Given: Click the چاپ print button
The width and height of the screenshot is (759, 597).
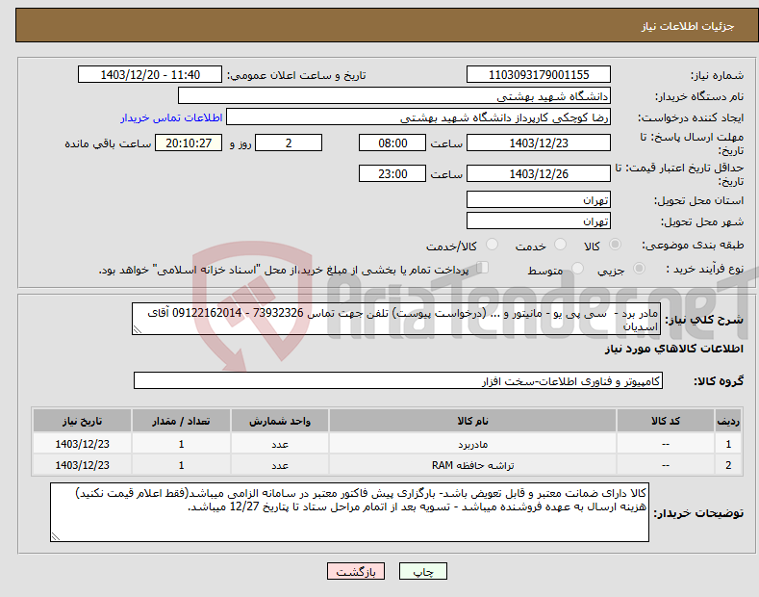Looking at the screenshot, I should coord(422,571).
